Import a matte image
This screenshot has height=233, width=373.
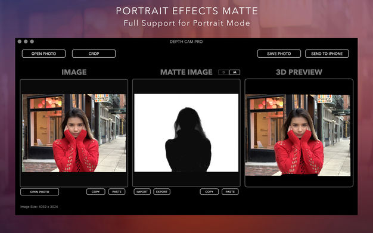[x=142, y=192]
